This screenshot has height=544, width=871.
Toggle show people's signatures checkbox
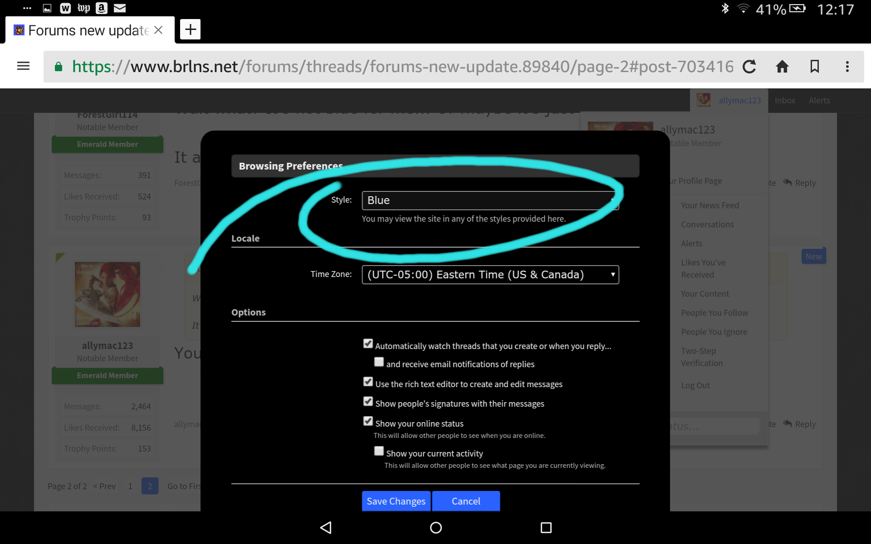[368, 401]
